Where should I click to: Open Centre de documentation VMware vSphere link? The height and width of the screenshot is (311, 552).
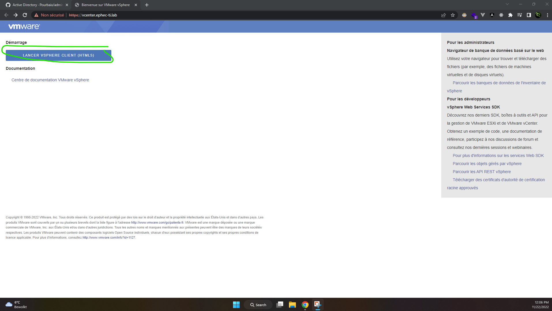(x=50, y=80)
